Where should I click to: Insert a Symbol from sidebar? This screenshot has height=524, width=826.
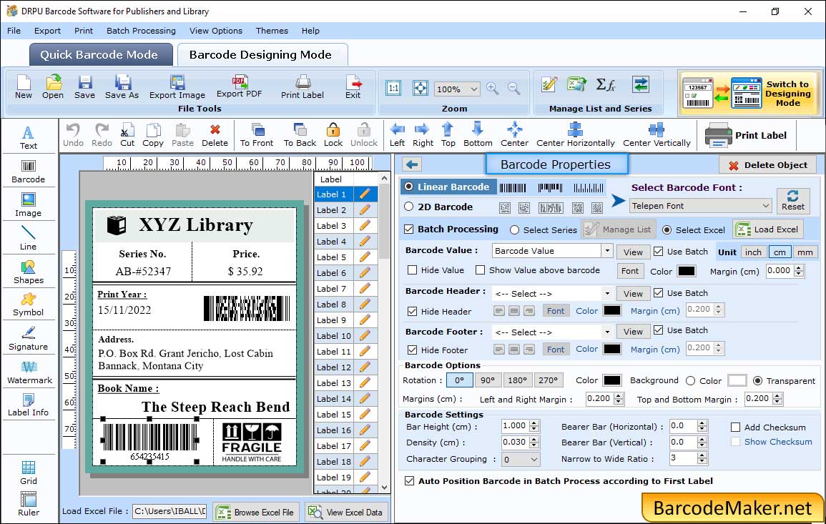[x=29, y=305]
